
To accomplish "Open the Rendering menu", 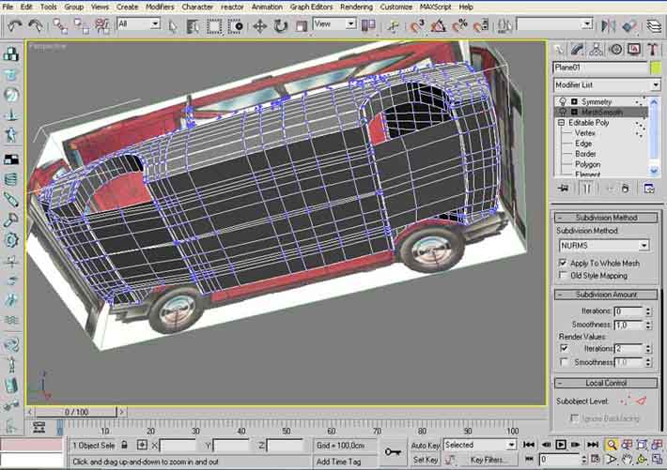I will (356, 7).
